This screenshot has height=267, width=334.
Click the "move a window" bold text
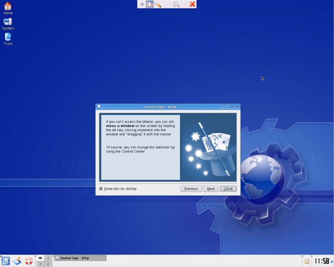click(x=120, y=126)
